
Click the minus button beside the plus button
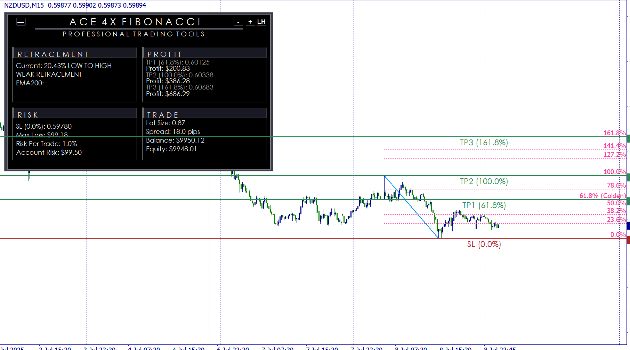[238, 22]
